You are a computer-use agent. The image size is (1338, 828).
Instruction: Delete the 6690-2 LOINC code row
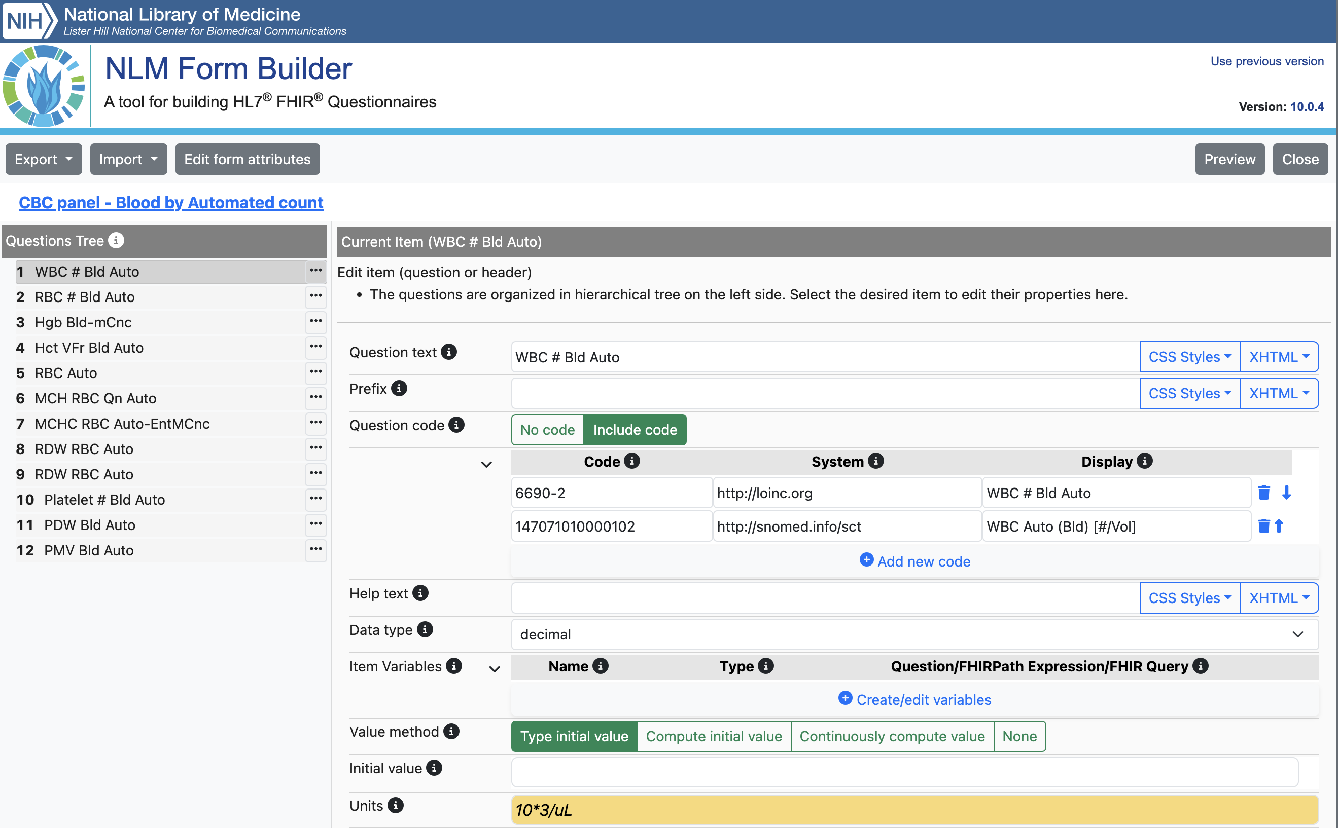(x=1263, y=493)
